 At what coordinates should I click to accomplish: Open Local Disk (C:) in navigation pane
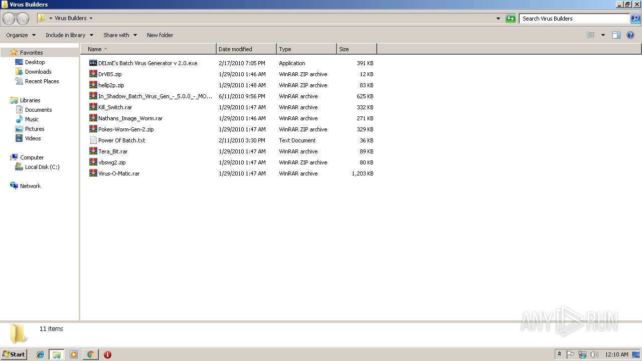pyautogui.click(x=42, y=167)
